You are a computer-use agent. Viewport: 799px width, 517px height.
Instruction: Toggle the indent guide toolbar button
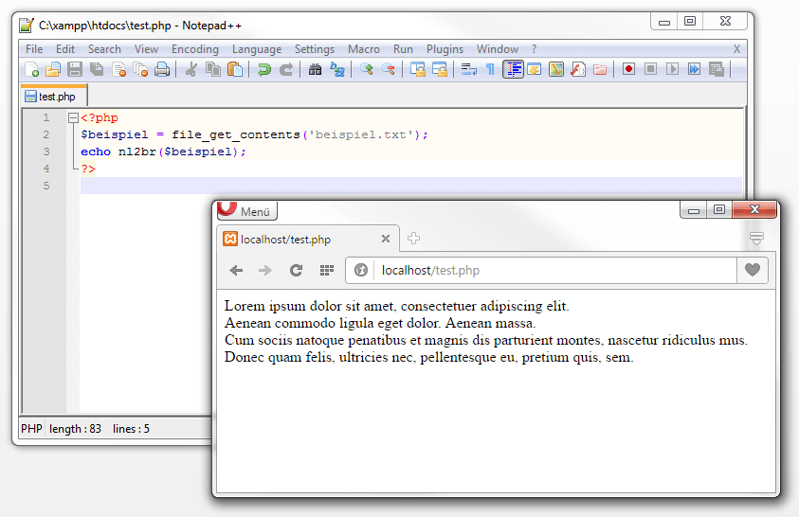pos(513,69)
